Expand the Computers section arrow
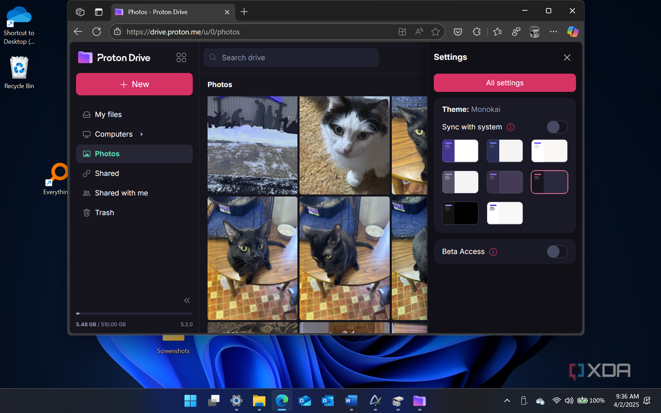Viewport: 661px width, 413px height. pos(142,134)
